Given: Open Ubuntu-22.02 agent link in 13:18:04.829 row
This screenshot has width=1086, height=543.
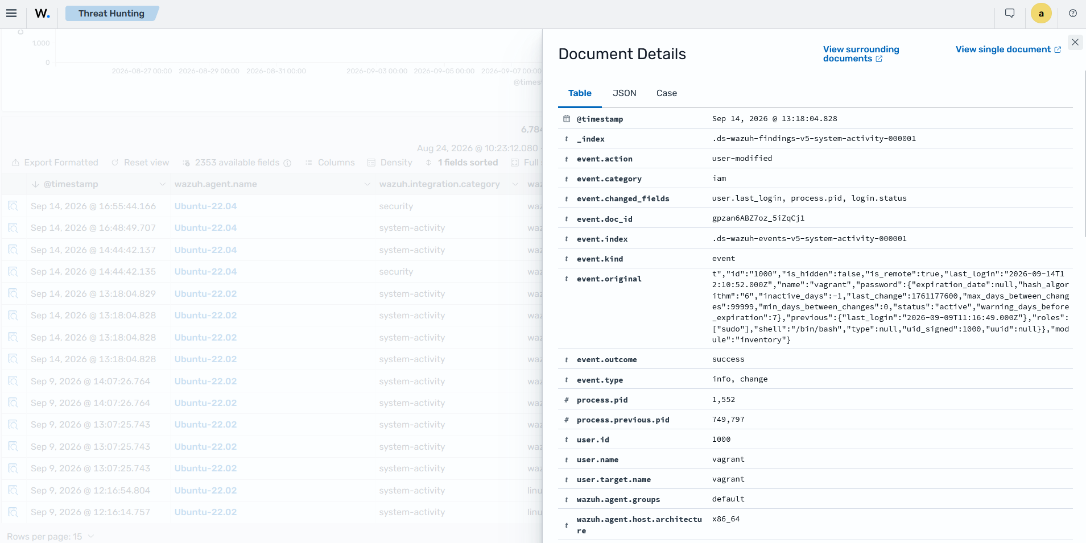Looking at the screenshot, I should (x=205, y=293).
